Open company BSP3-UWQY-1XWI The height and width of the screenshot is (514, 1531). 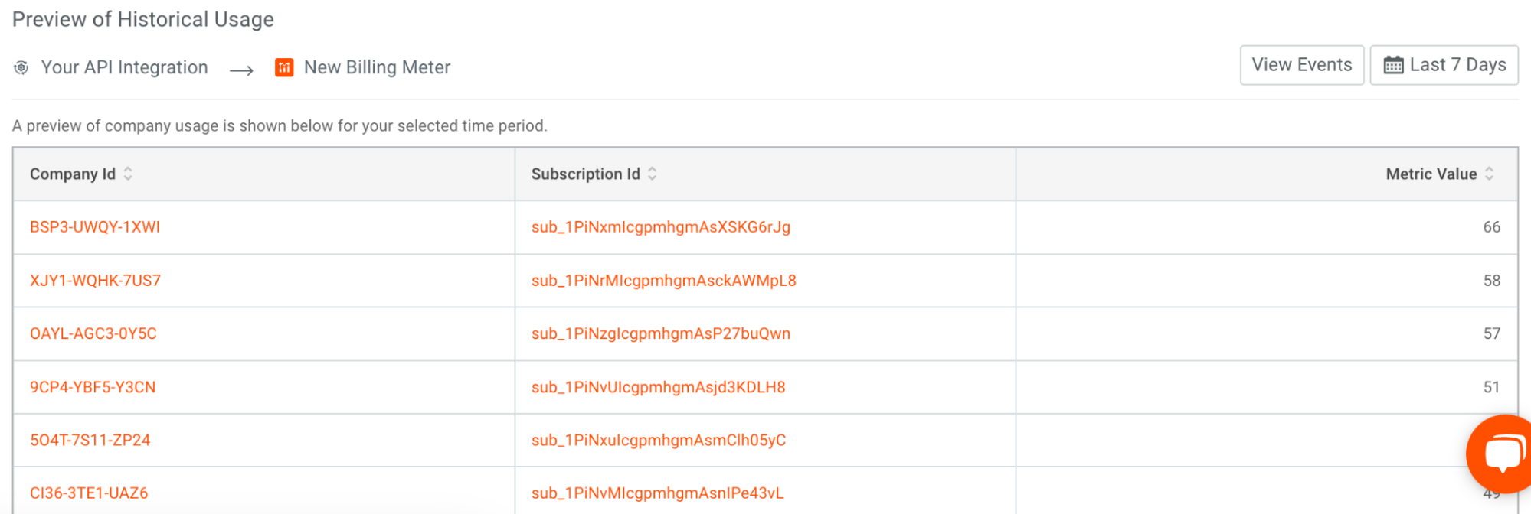click(95, 227)
